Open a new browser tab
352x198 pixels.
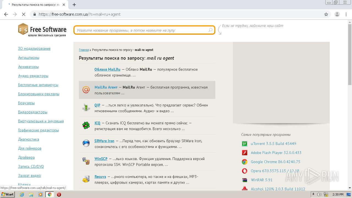74,5
